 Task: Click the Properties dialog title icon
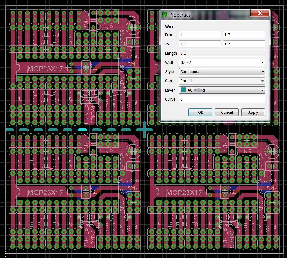(x=165, y=15)
